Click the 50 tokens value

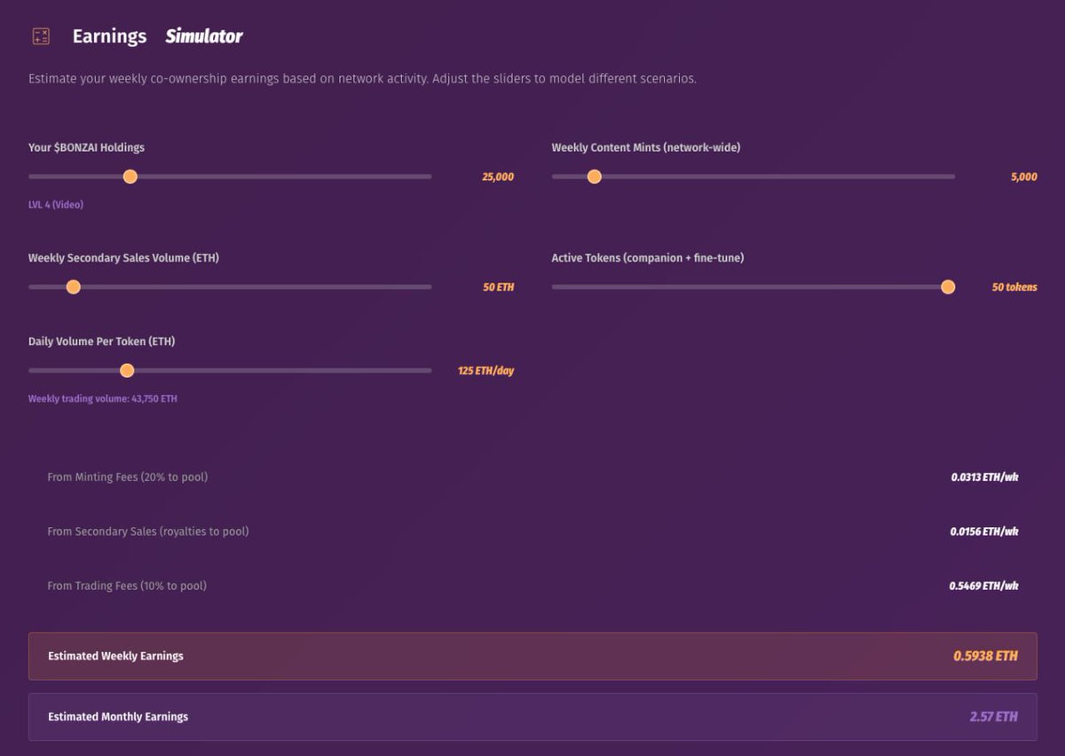point(1014,287)
